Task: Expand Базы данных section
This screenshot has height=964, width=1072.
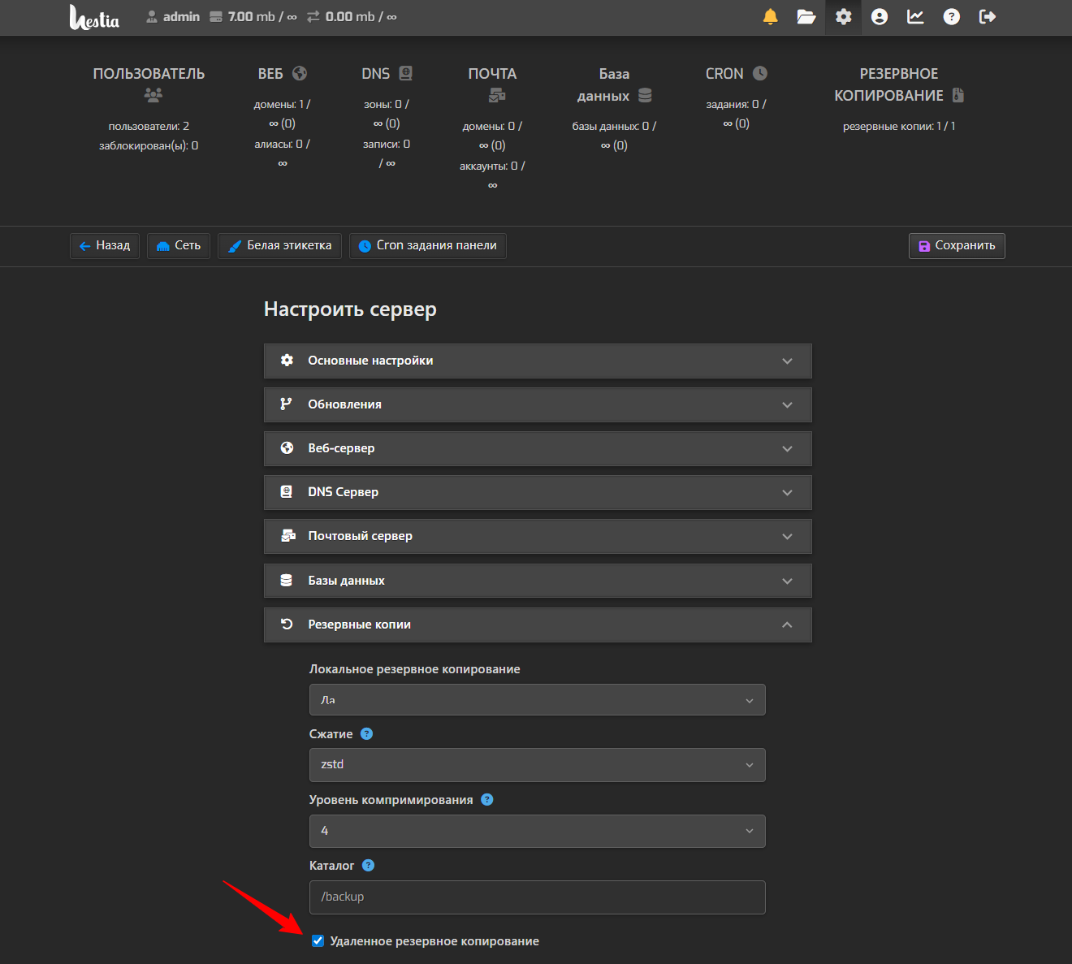Action: (538, 581)
